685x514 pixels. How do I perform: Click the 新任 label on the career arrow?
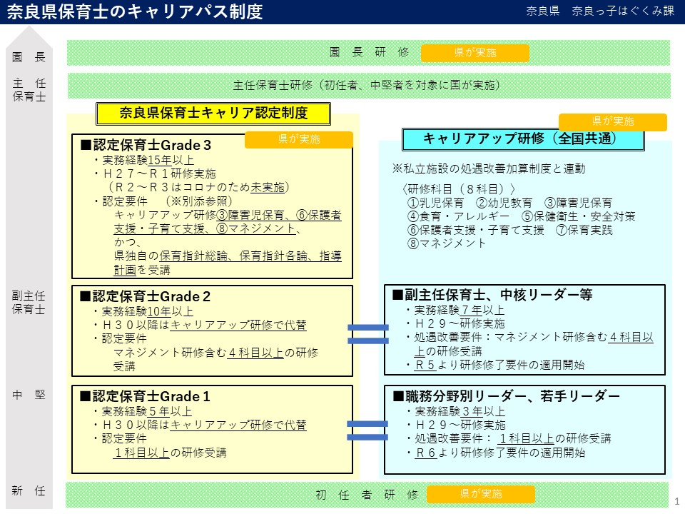[29, 491]
